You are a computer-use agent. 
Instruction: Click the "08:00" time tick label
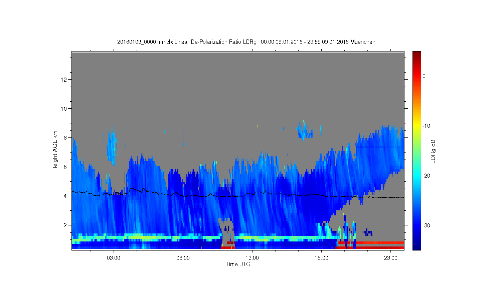tap(183, 258)
